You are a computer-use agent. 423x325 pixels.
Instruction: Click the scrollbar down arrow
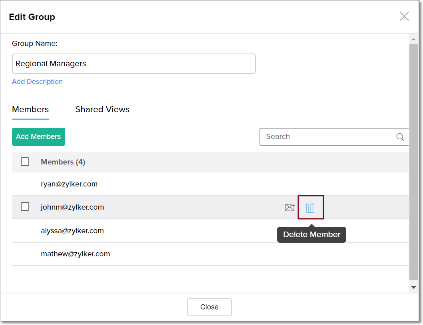413,287
